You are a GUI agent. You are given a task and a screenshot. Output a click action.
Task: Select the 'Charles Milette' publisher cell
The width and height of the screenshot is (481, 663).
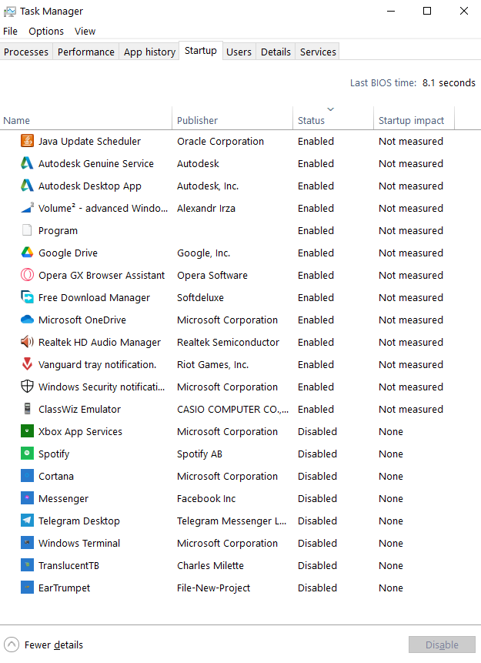(x=211, y=566)
